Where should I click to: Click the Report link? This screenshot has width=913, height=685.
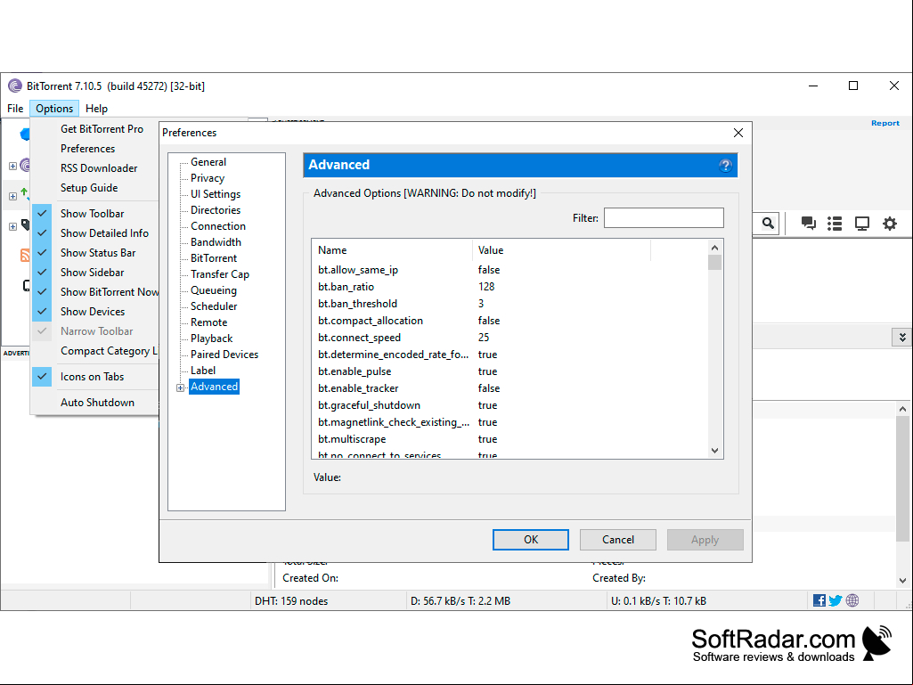[x=885, y=123]
